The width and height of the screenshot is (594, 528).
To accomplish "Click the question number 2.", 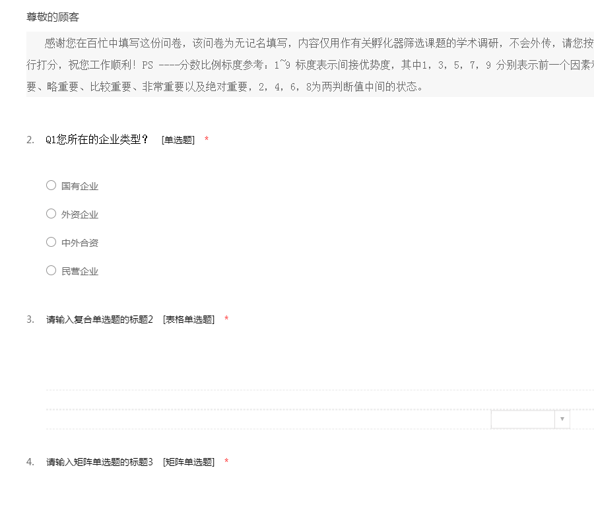I will (x=30, y=140).
